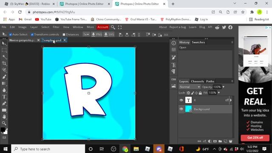Open the Learn link
The width and height of the screenshot is (272, 153).
click(x=193, y=27)
